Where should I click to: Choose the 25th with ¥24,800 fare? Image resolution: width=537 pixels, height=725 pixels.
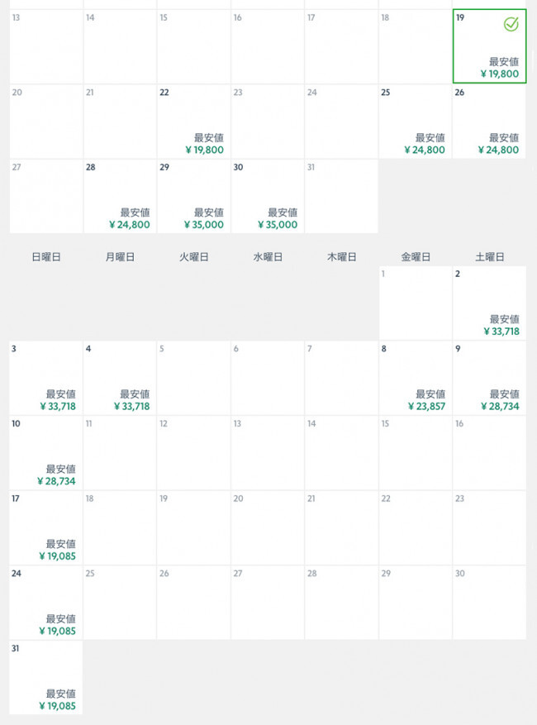click(x=415, y=122)
